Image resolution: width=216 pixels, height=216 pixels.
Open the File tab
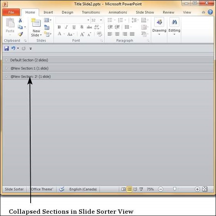click(11, 12)
